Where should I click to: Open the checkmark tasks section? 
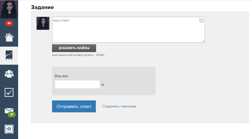[9, 92]
